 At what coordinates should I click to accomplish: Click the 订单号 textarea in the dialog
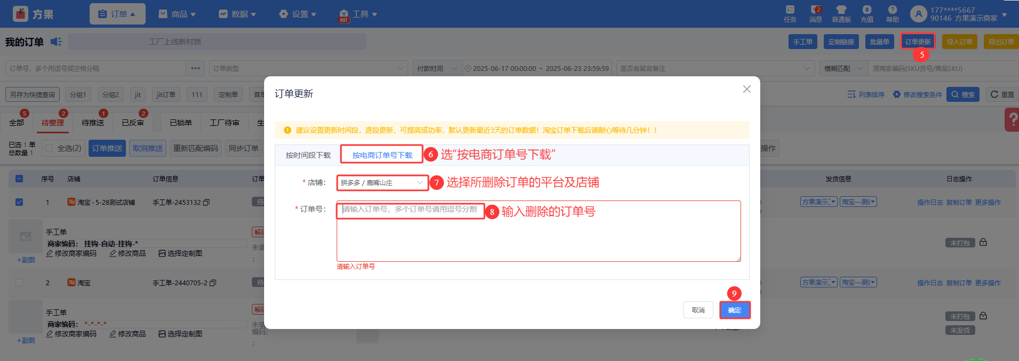[538, 231]
